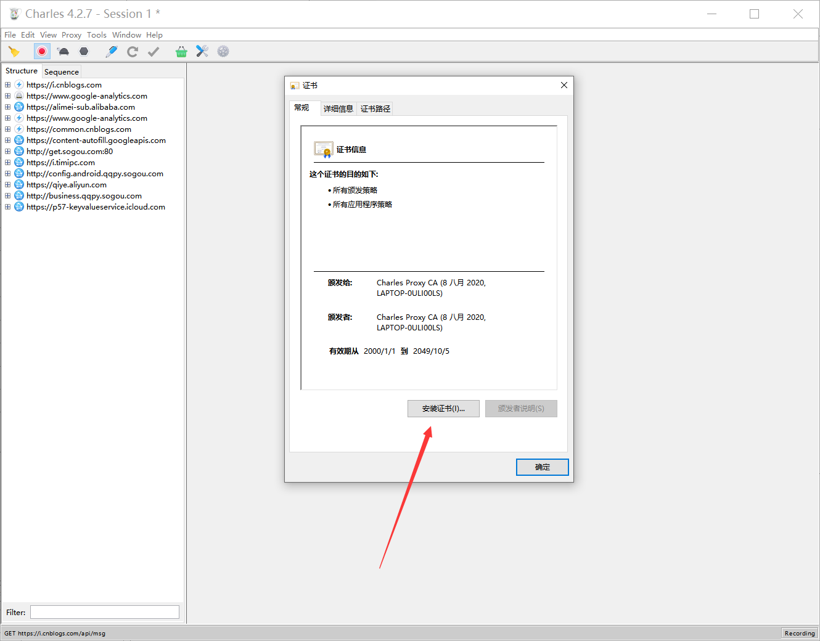Confirm the dialog with 确定 button
Image resolution: width=820 pixels, height=641 pixels.
pos(543,467)
